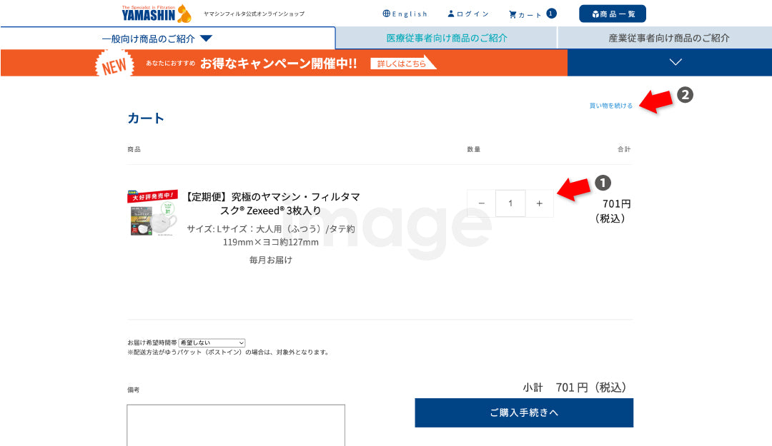Click the cart item count badge
This screenshot has width=772, height=446.
pyautogui.click(x=551, y=13)
